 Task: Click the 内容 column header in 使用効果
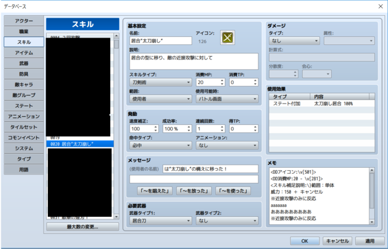[x=339, y=97]
